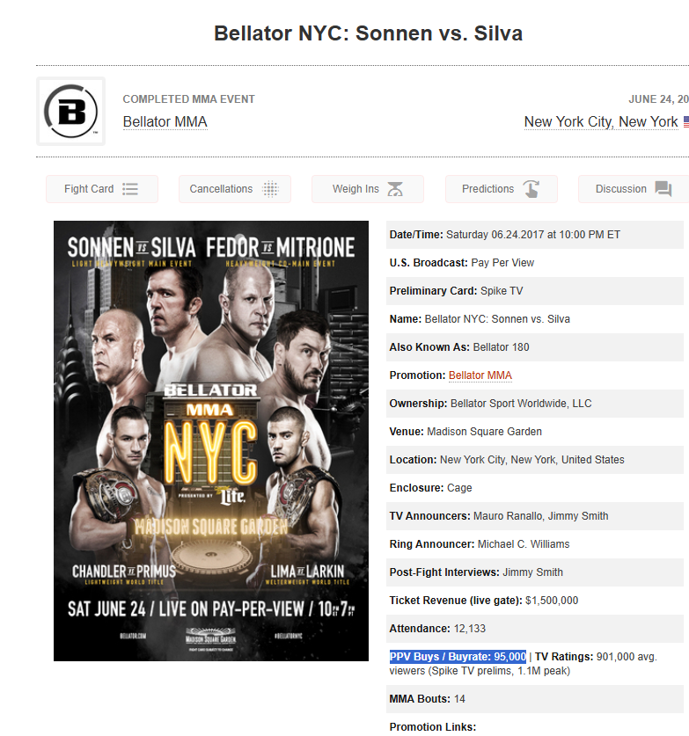Open the Weigh Ins tab

368,189
